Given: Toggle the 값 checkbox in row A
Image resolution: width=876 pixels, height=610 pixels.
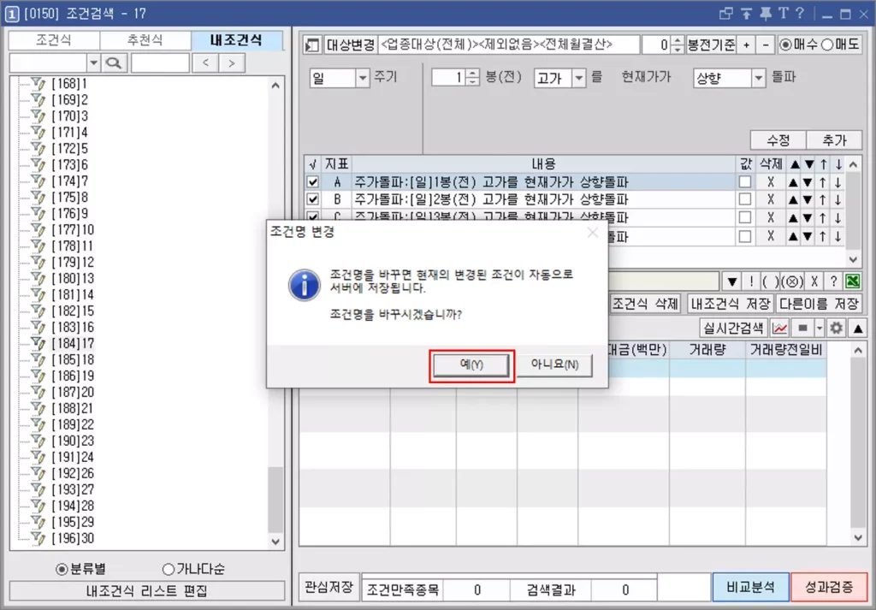Looking at the screenshot, I should (745, 182).
